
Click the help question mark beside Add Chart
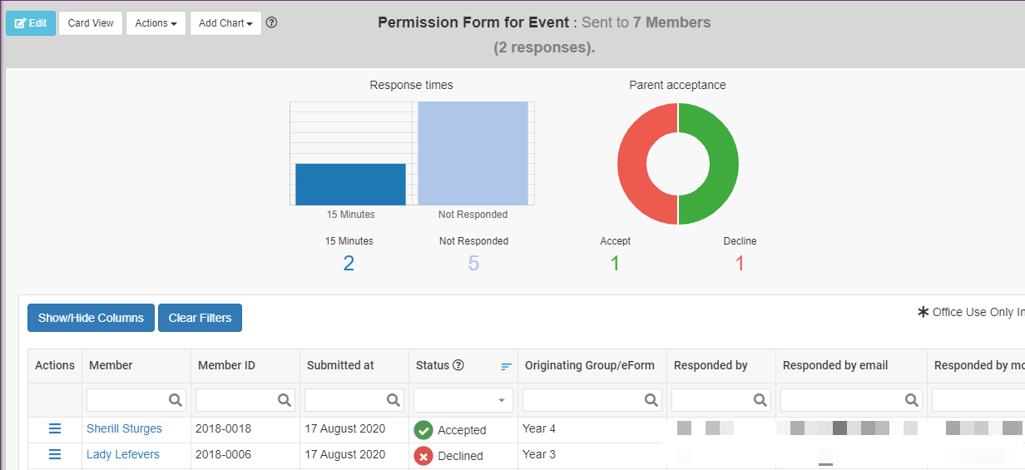click(271, 22)
